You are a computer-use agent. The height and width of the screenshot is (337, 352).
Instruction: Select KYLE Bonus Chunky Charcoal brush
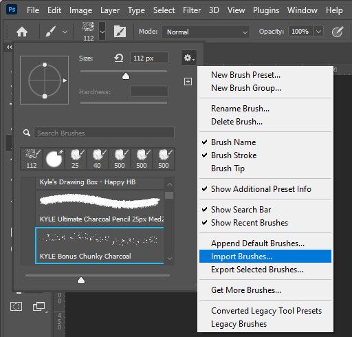tap(100, 246)
